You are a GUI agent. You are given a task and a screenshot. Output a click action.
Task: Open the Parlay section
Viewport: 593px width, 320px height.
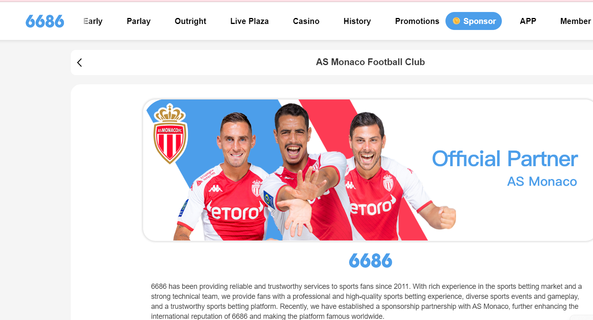point(138,21)
